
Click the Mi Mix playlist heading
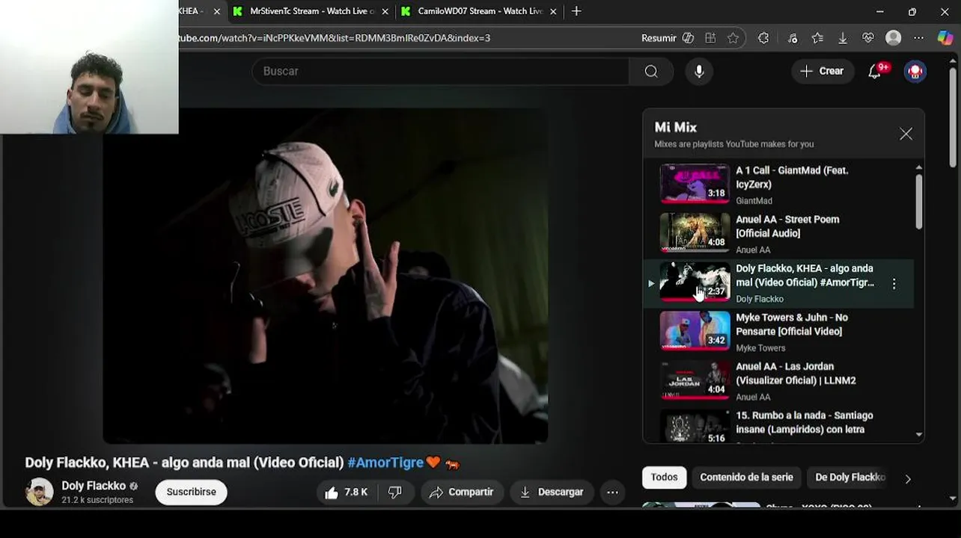[x=675, y=128]
